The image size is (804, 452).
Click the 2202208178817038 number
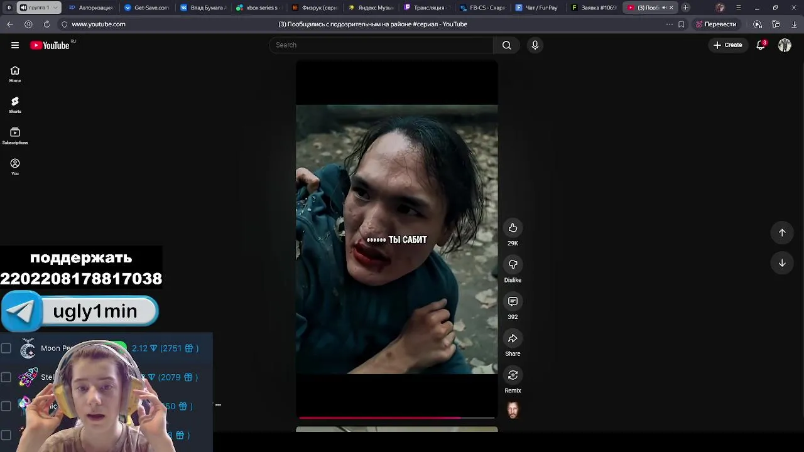click(81, 279)
